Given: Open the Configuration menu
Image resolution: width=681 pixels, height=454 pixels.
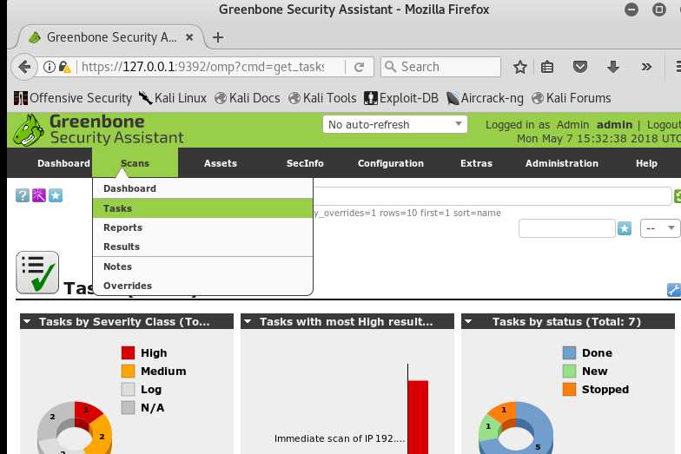Looking at the screenshot, I should [x=391, y=163].
